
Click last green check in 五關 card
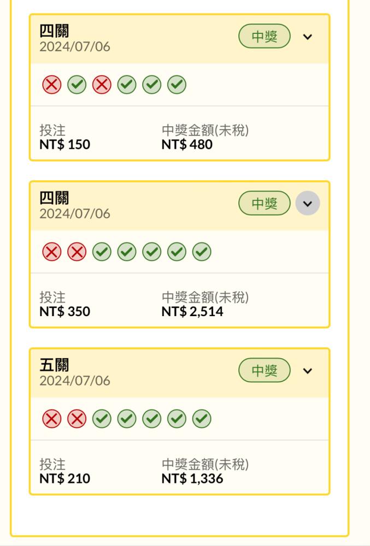[x=202, y=419]
